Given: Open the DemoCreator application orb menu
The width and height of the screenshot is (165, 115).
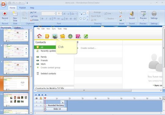Looking at the screenshot, I should click(x=3, y=4).
